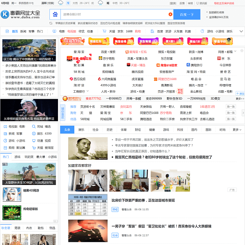Click the 京东专场 JD promo banner icon
This screenshot has width=245, height=245.
point(148,41)
